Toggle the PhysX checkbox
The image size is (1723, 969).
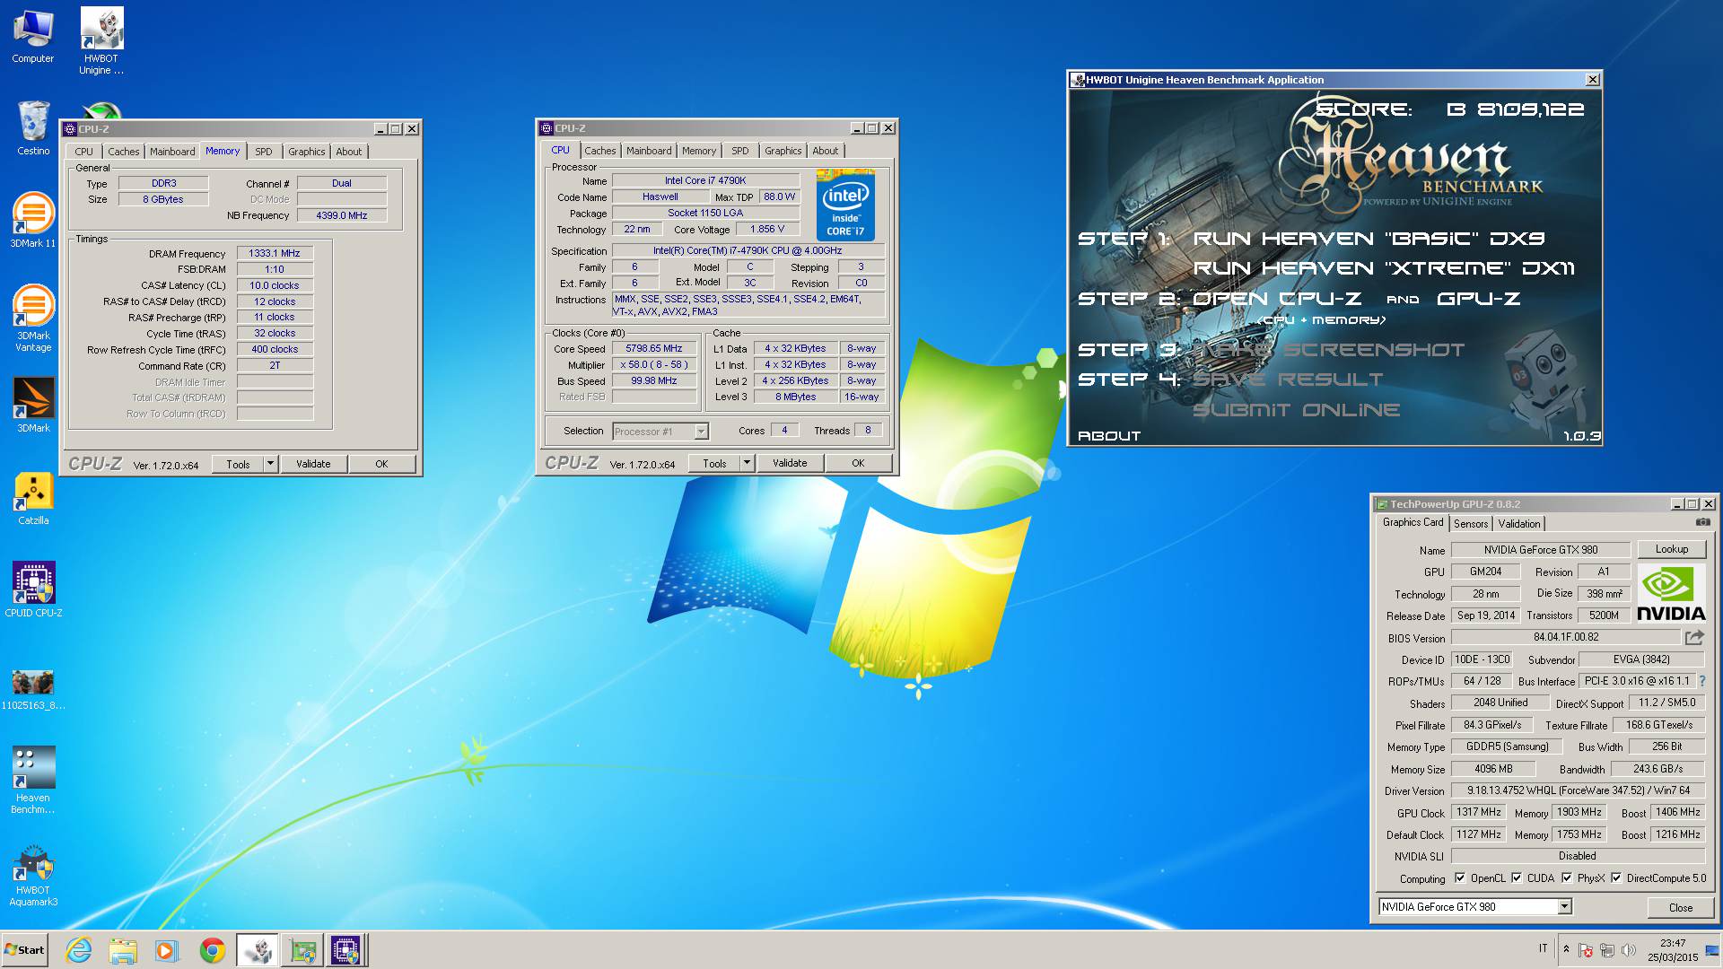pos(1567,877)
